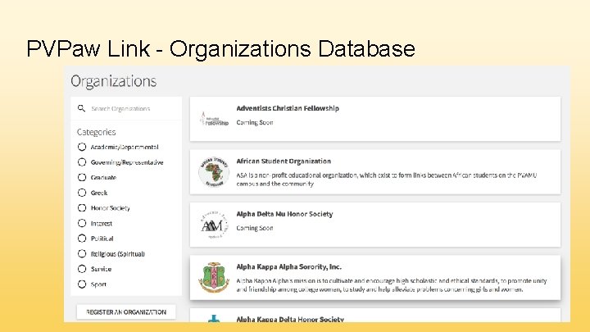Open the Adventists Christian Fellowship logo
Viewport: 590px width, 332px height.
coord(214,120)
